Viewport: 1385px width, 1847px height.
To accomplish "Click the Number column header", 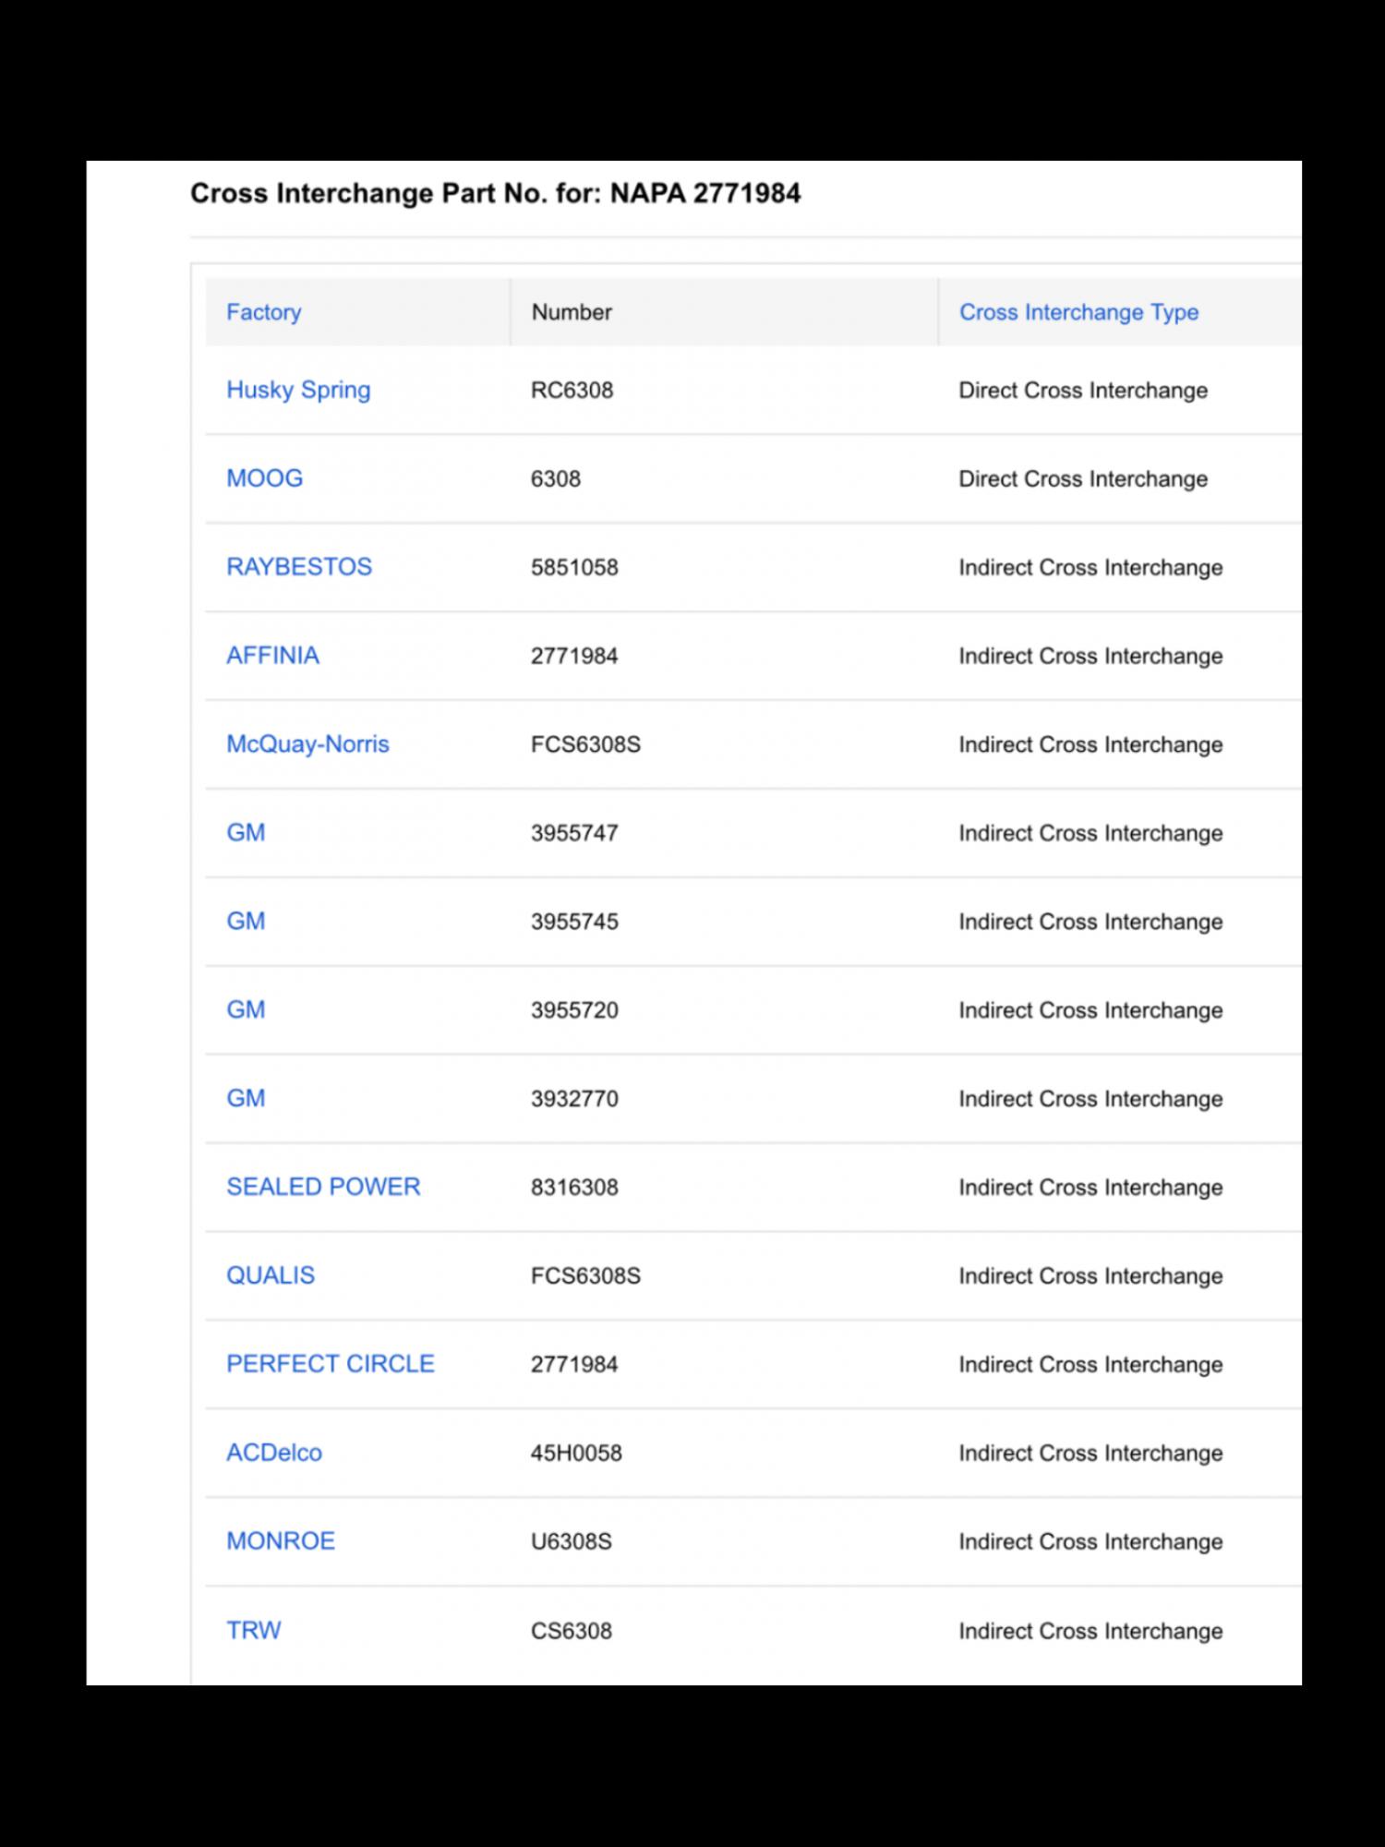I will pos(572,312).
